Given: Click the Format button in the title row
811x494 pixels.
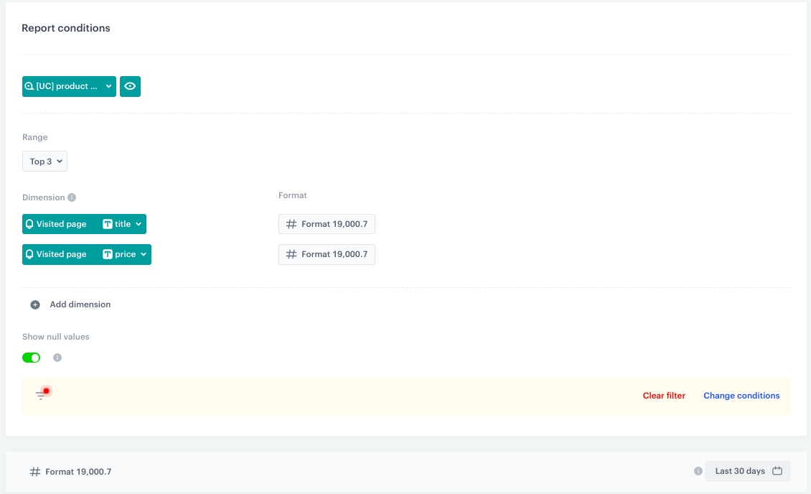Looking at the screenshot, I should point(327,224).
